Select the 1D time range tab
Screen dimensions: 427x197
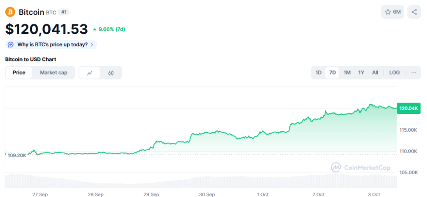(318, 72)
